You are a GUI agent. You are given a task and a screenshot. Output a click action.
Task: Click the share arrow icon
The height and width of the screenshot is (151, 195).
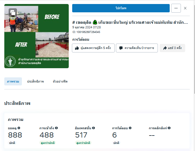point(165,48)
